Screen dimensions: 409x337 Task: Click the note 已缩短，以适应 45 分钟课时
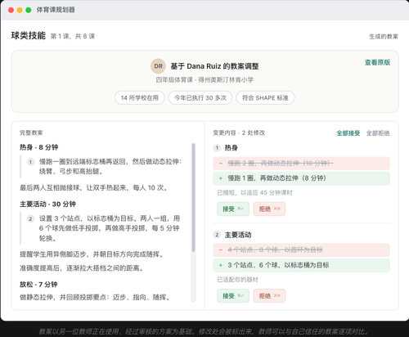(x=254, y=193)
